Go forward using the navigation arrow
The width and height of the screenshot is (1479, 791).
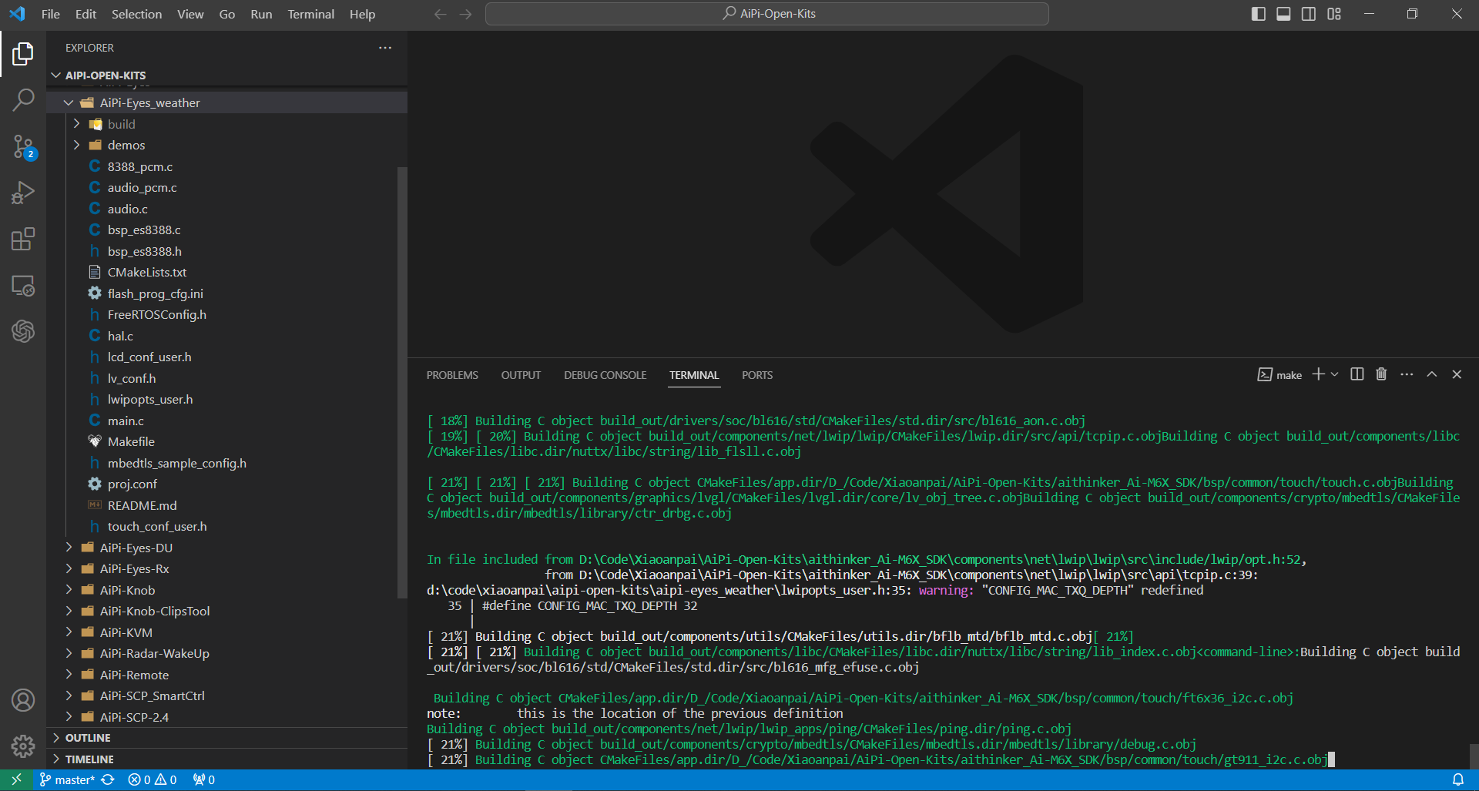[x=465, y=14]
